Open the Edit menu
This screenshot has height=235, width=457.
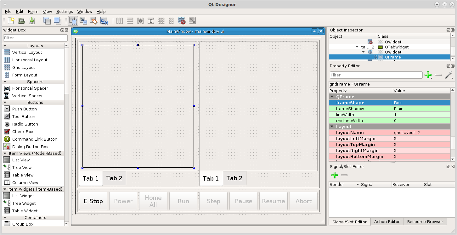click(x=20, y=11)
